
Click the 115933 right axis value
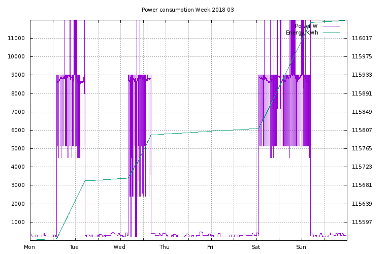point(362,75)
